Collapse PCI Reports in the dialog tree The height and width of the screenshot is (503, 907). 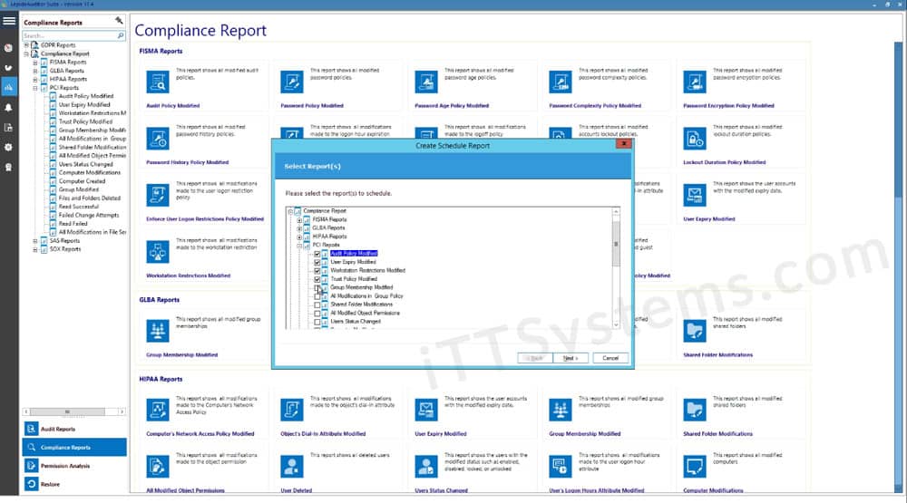pyautogui.click(x=299, y=246)
